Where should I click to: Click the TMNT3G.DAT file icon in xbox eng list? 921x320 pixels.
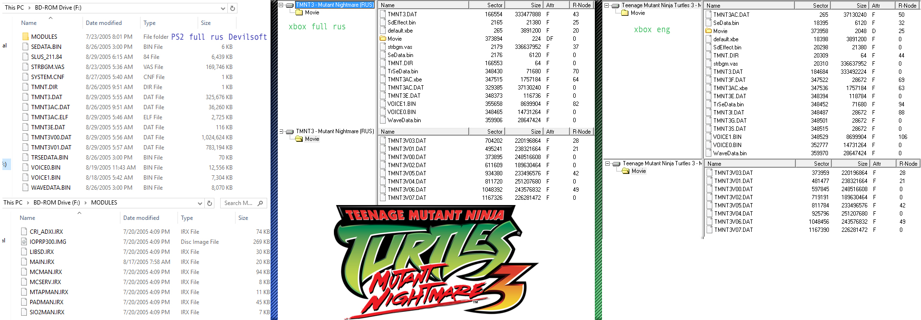[708, 121]
